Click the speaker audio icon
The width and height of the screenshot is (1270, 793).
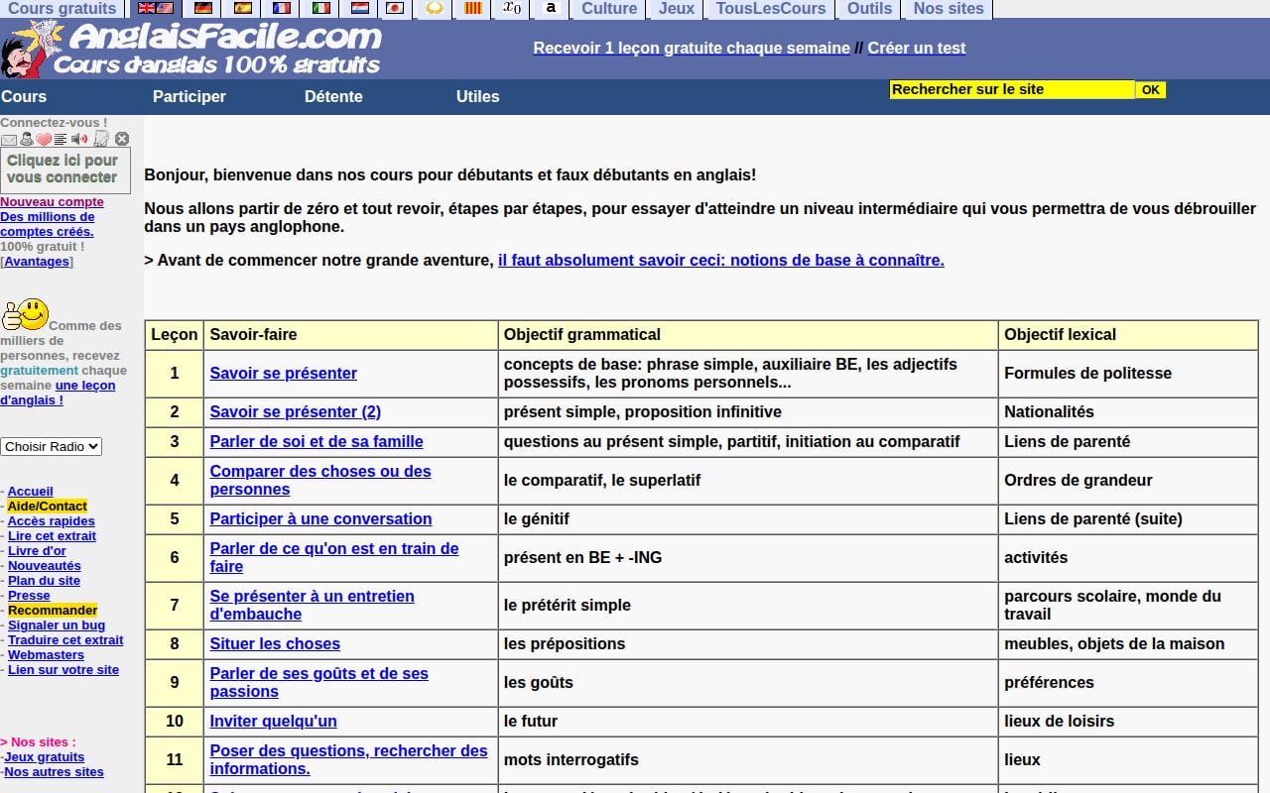coord(79,139)
